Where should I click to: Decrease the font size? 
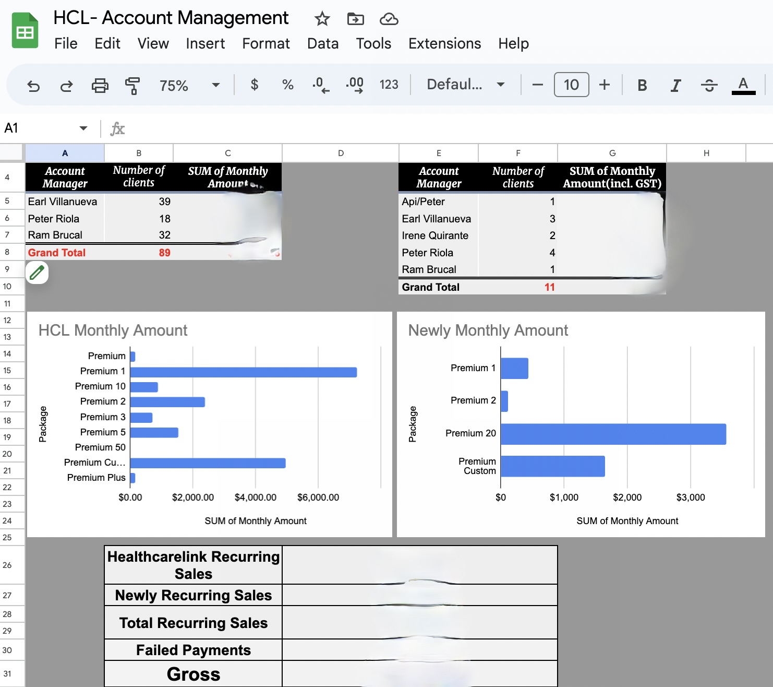pyautogui.click(x=537, y=85)
